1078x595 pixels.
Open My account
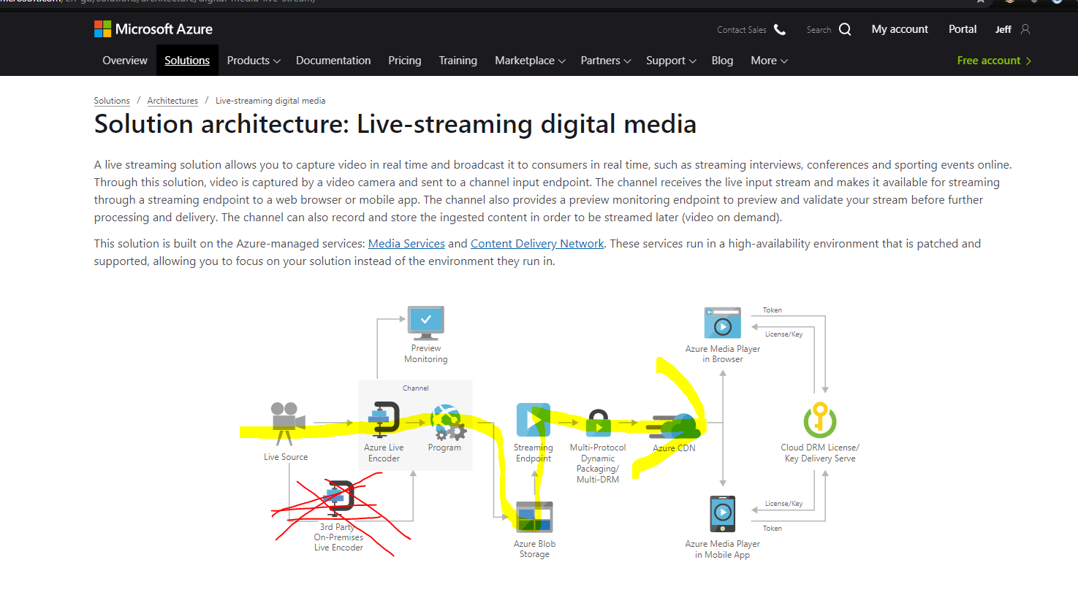coord(900,29)
